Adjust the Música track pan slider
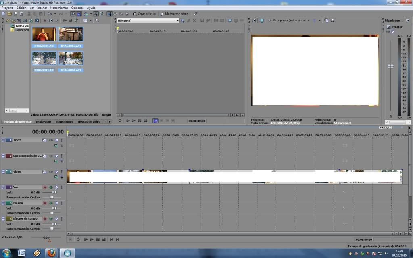413x258 pixels. coord(52,213)
